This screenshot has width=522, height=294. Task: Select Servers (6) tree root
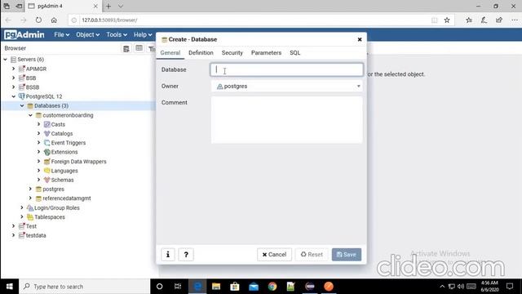coord(30,60)
